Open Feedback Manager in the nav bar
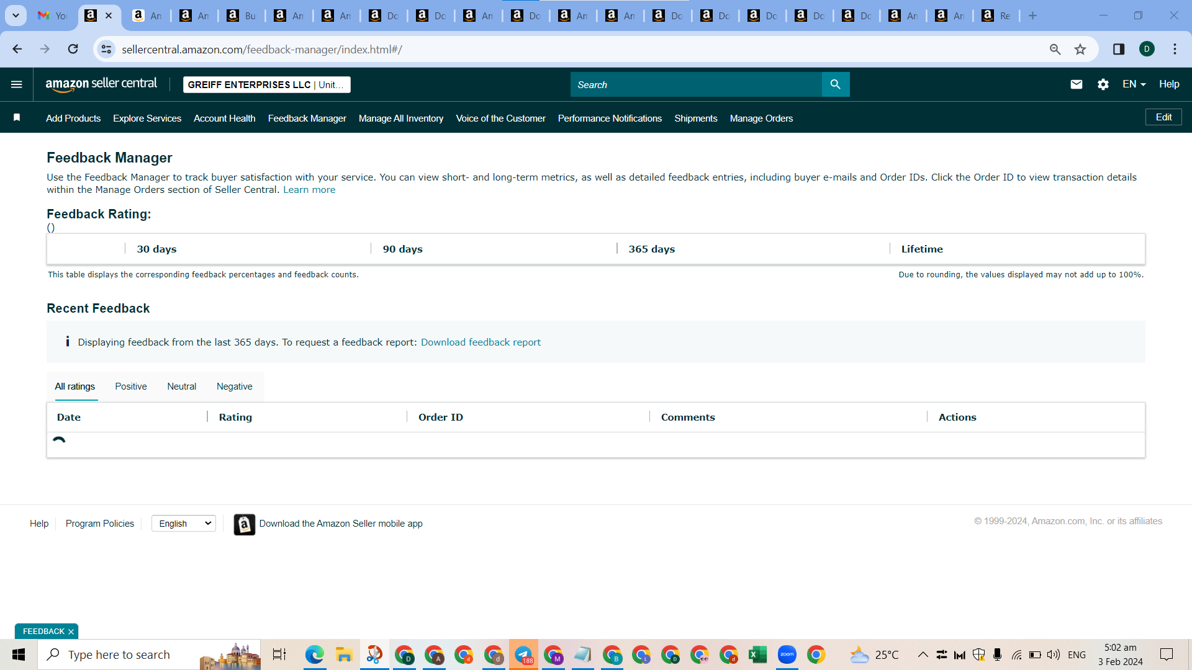Image resolution: width=1192 pixels, height=670 pixels. pos(307,118)
